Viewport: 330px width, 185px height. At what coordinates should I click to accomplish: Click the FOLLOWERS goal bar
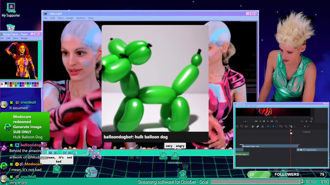pos(287,174)
